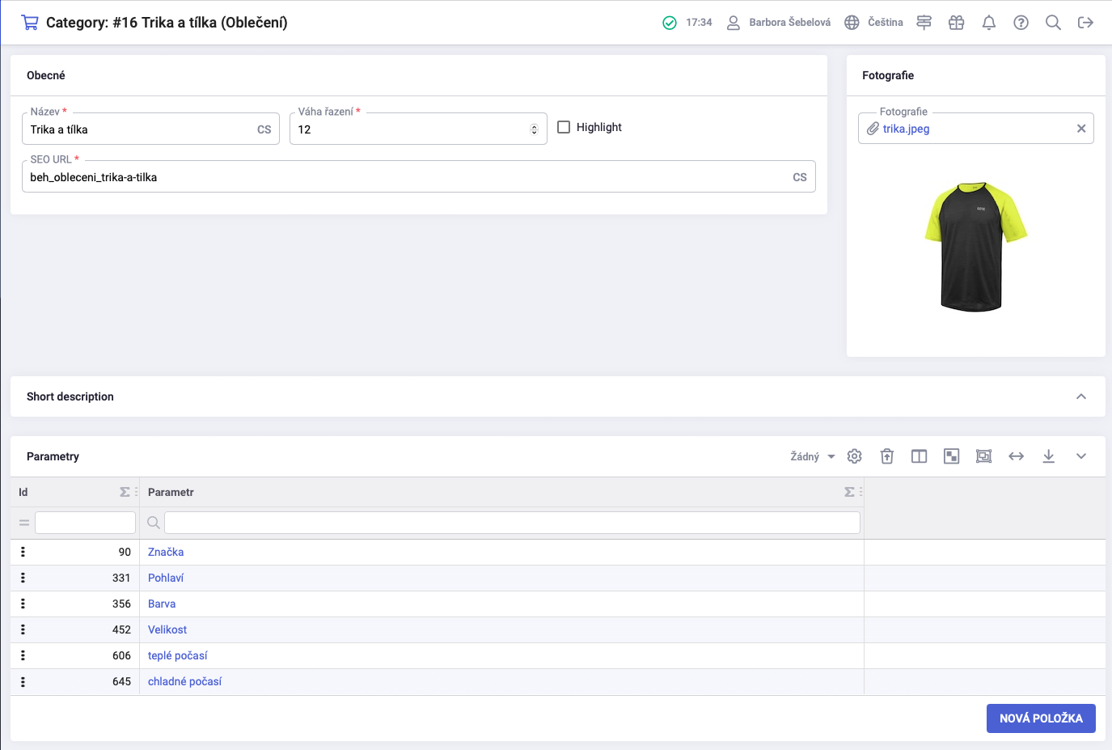The width and height of the screenshot is (1112, 750).
Task: Expand the Short description section
Action: [x=1081, y=396]
